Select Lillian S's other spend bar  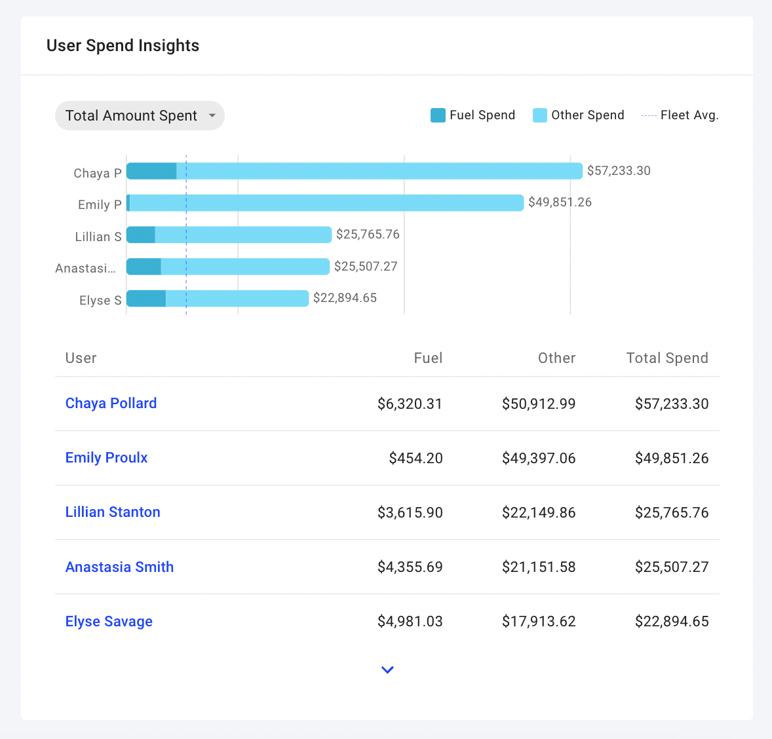pos(242,235)
